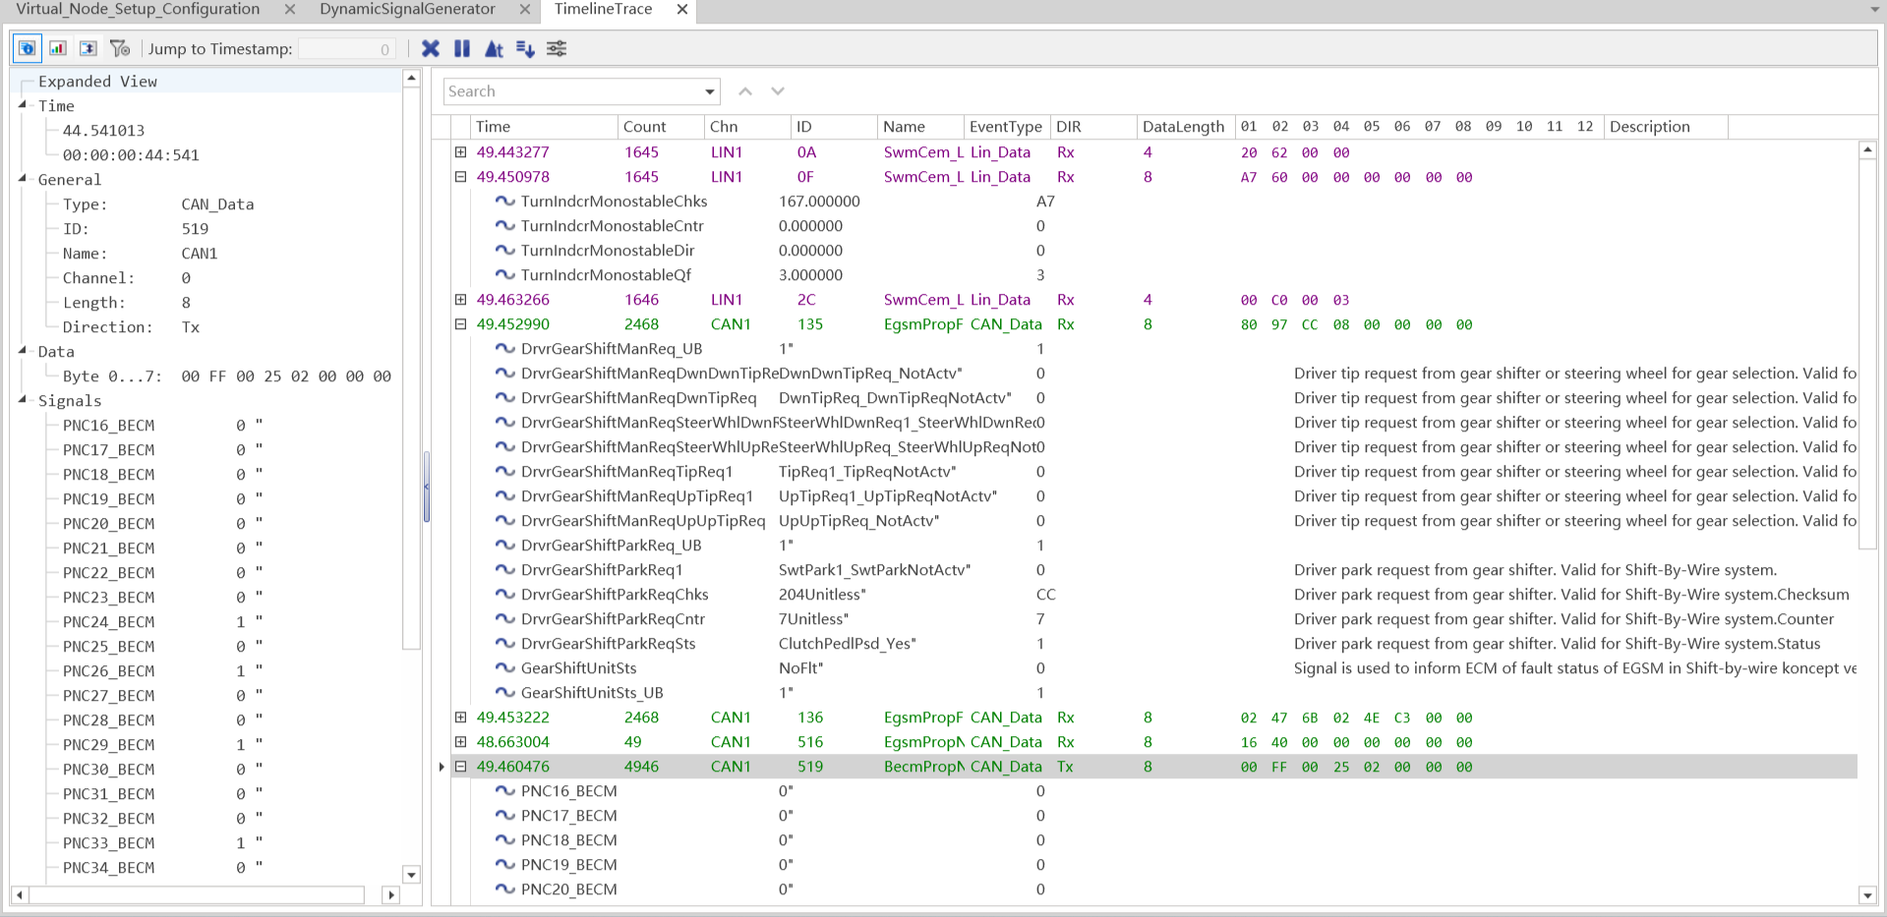Click the expand/collapse rows toolbar icon
This screenshot has width=1887, height=917.
click(88, 48)
